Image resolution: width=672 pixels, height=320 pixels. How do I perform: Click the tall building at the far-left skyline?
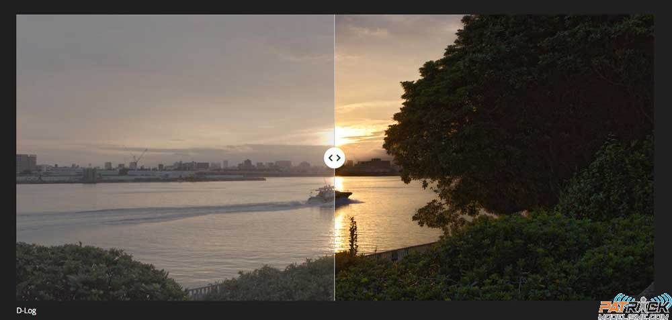coord(26,164)
